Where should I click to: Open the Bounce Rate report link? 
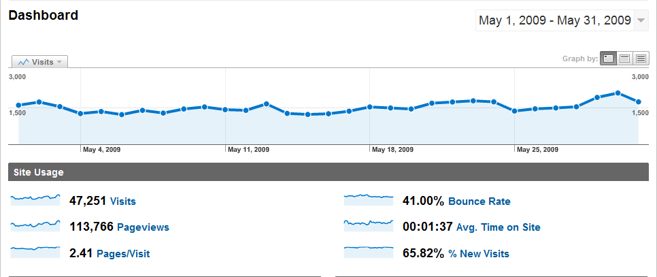(479, 201)
